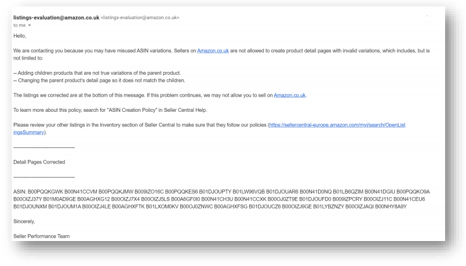Click the sender address in angle brackets

pos(140,18)
